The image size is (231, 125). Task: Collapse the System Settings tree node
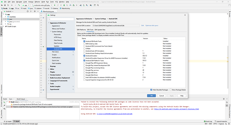tap(51, 32)
